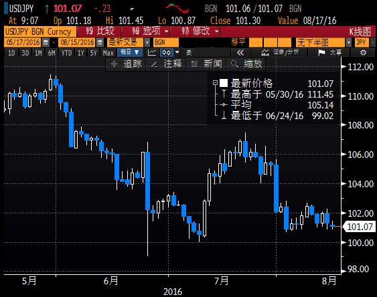Open the 每日 periodicity dropdown

coord(130,53)
